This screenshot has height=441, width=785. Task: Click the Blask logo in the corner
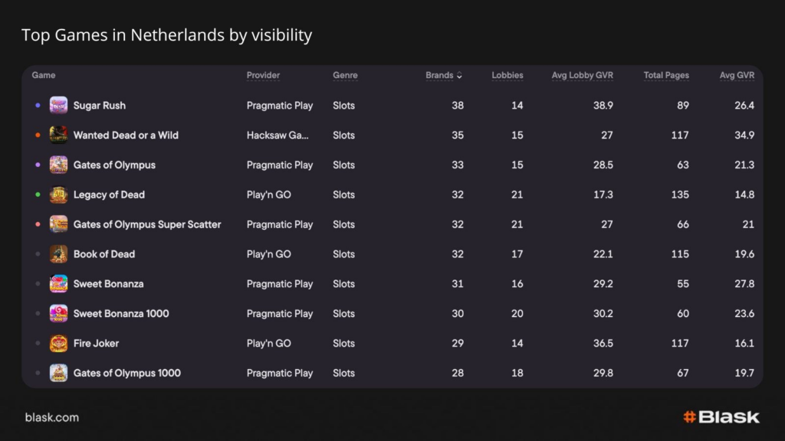[721, 417]
